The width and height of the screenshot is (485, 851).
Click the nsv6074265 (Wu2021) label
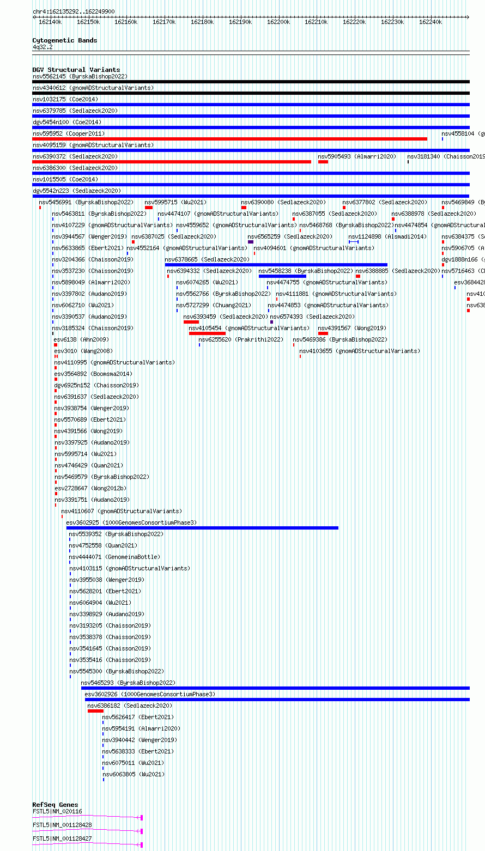coord(207,282)
